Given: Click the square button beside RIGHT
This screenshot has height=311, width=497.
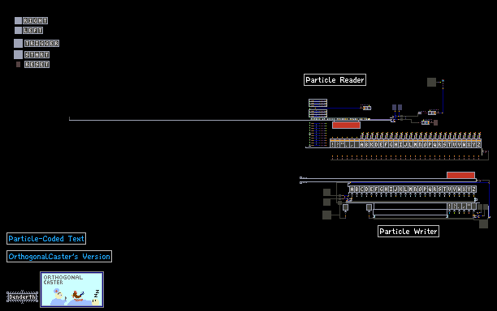Looking at the screenshot, I should (18, 20).
